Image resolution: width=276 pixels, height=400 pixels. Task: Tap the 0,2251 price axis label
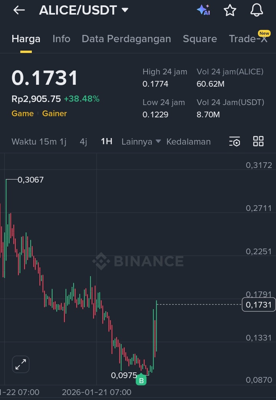point(259,252)
